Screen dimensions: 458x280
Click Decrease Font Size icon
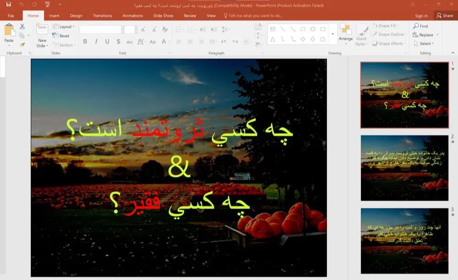pos(154,29)
